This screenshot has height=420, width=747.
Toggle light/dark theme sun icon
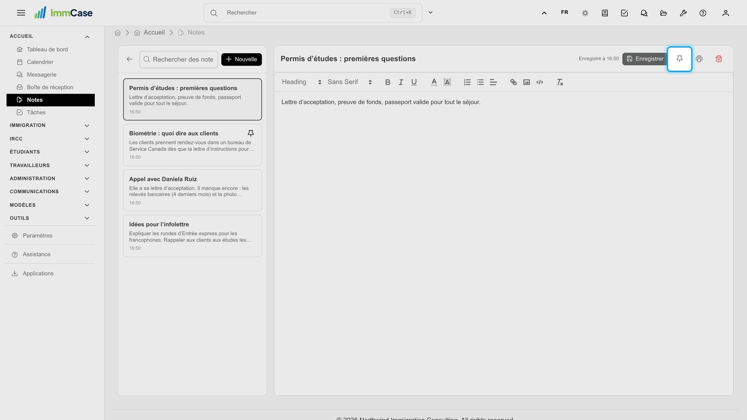[585, 13]
